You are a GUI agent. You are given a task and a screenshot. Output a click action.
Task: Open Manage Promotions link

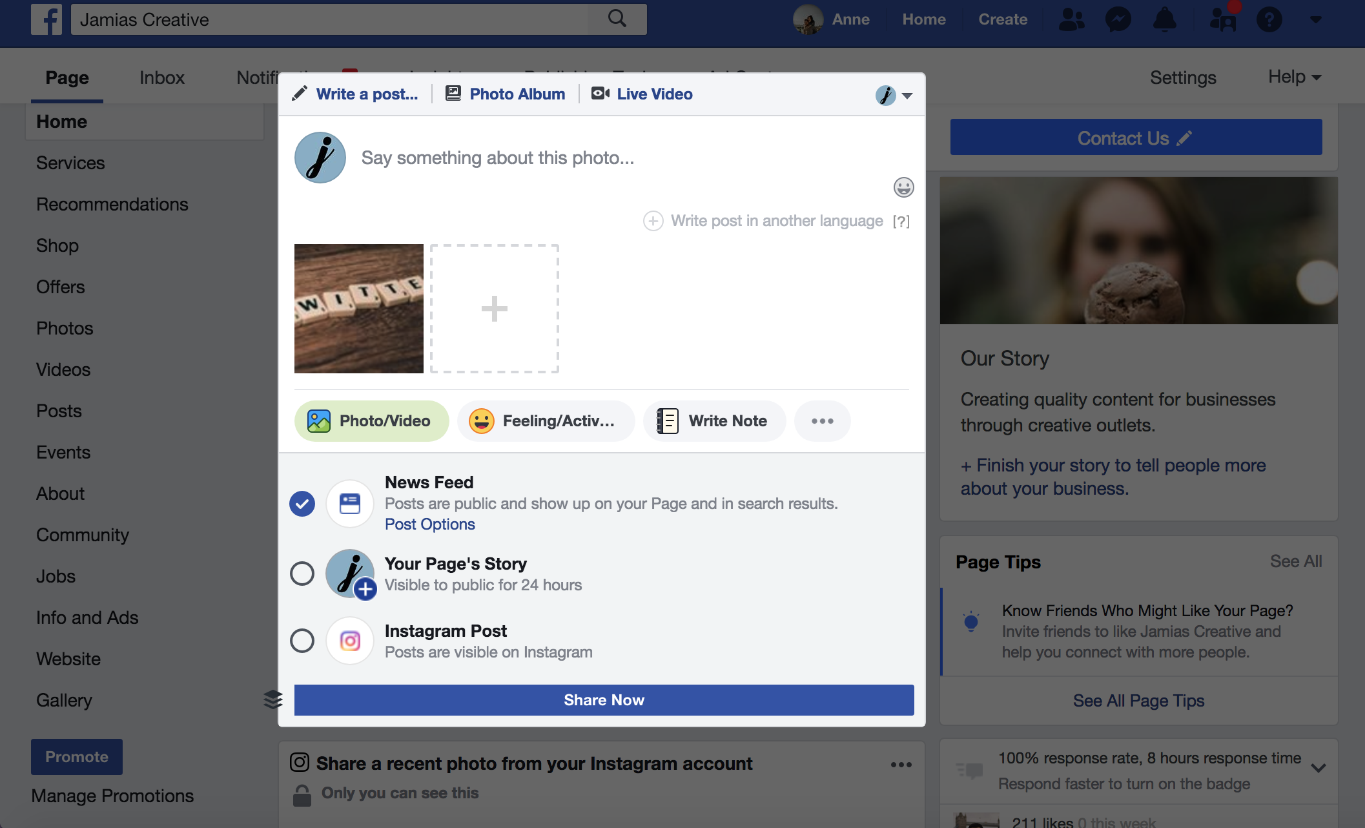pos(112,796)
